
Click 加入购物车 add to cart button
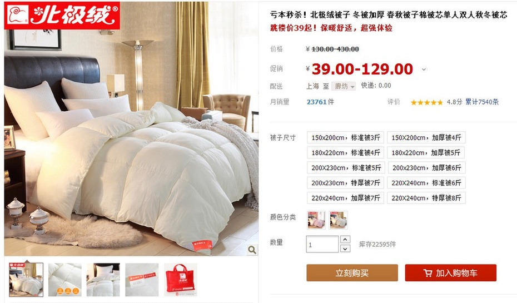pos(451,273)
